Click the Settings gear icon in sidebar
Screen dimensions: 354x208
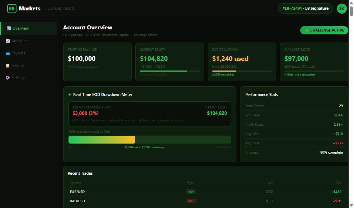pos(8,78)
